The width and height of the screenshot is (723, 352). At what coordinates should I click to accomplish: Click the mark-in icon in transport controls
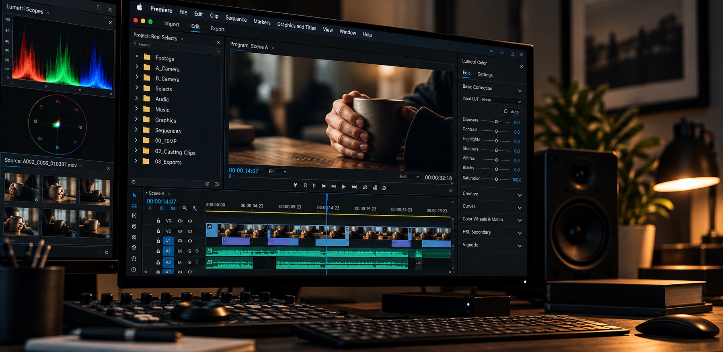pyautogui.click(x=305, y=185)
